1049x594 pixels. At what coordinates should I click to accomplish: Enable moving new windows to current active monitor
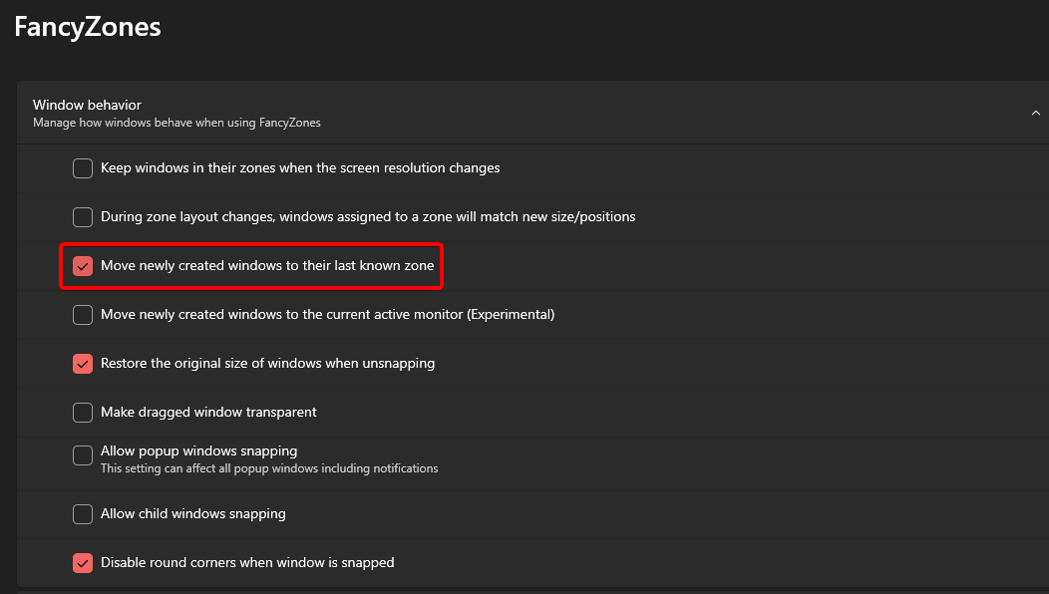(83, 314)
